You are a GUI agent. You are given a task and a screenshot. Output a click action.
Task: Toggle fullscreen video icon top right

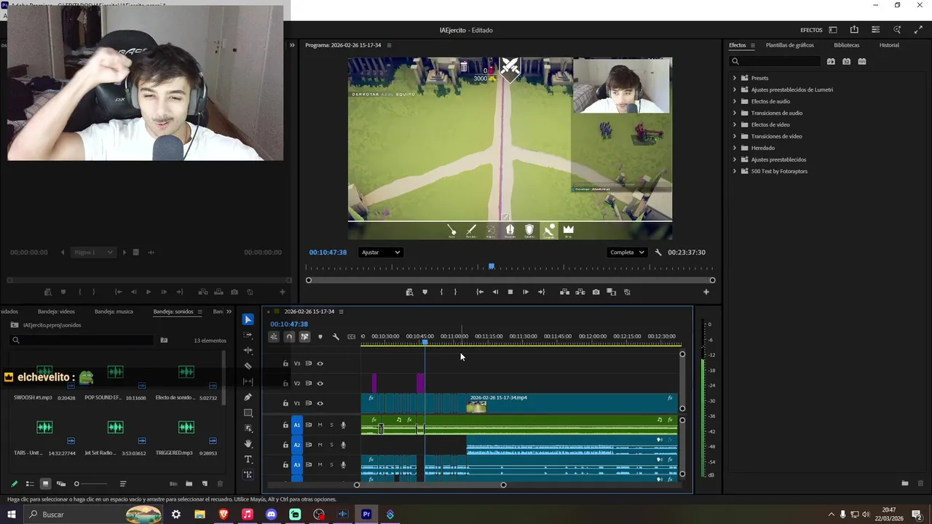coord(918,30)
